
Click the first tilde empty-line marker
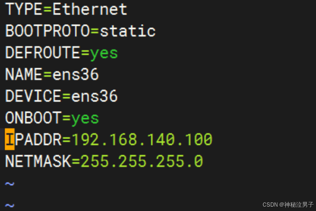point(10,184)
